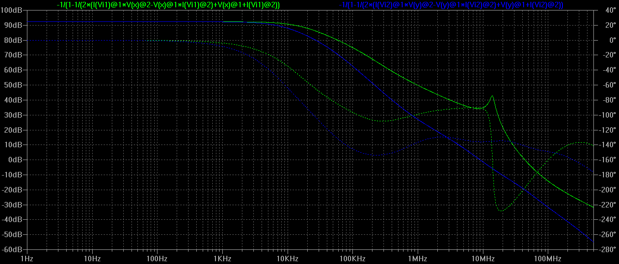Click the 100dB label on the magnitude axis
This screenshot has width=619, height=264.
tap(11, 10)
